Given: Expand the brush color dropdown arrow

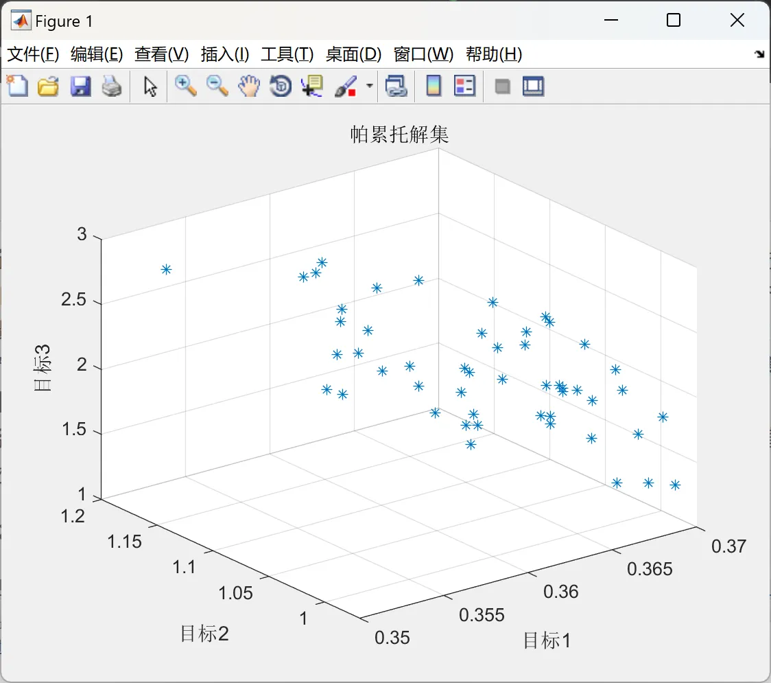Looking at the screenshot, I should [x=369, y=86].
